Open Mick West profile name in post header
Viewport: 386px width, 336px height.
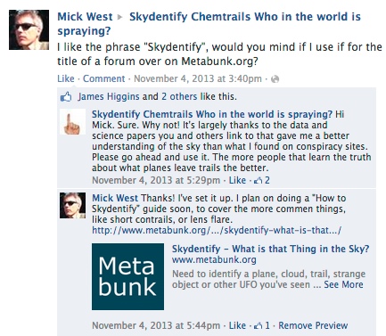85,17
